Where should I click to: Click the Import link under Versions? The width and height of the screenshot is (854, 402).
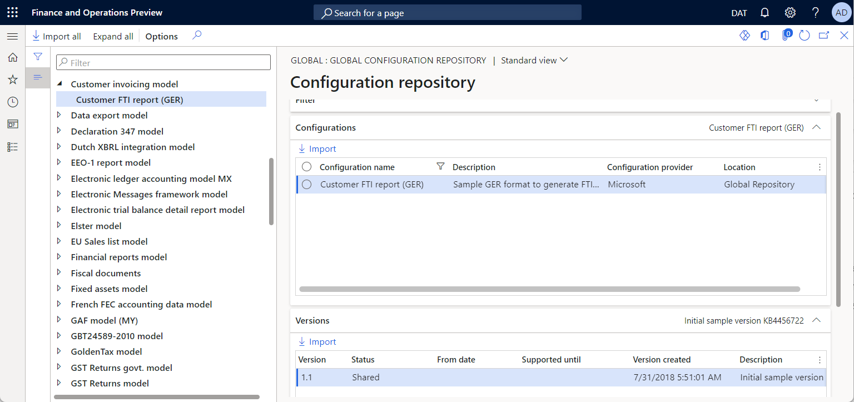click(x=317, y=341)
